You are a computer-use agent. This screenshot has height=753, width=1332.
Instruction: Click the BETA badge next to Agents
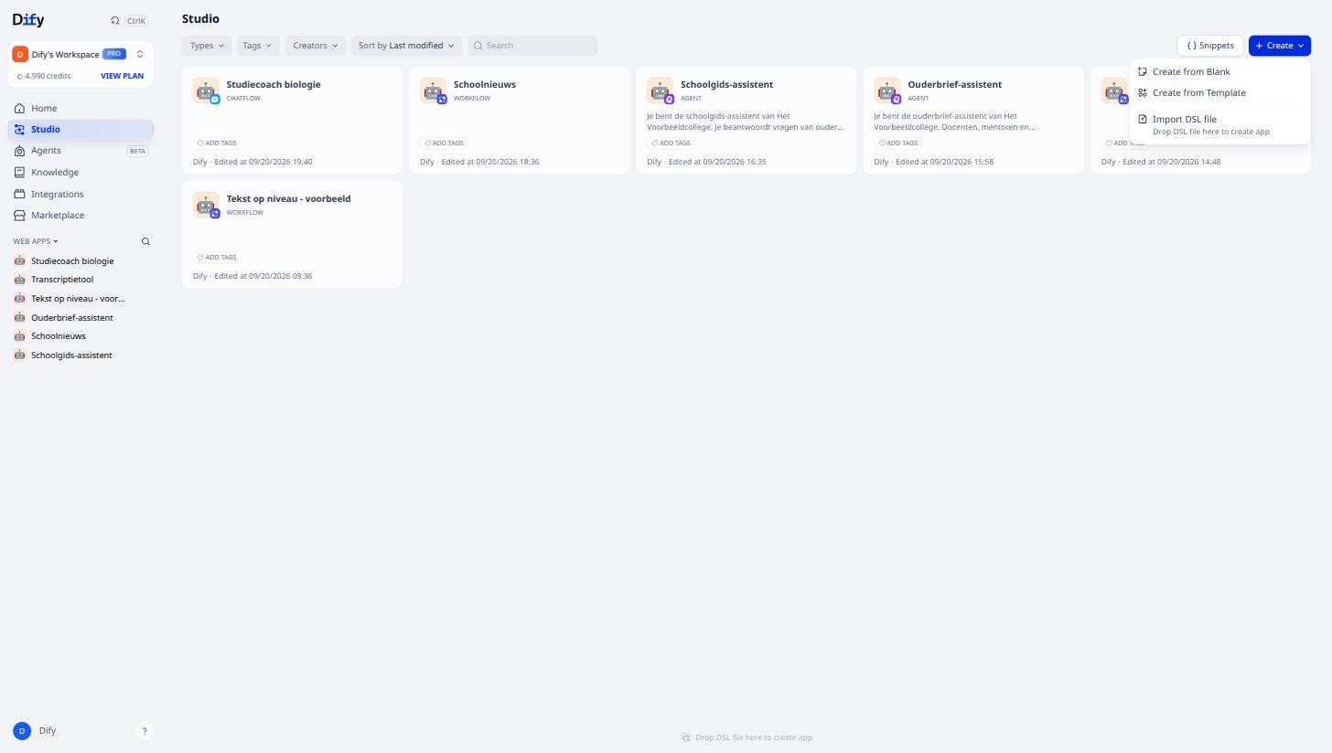tap(137, 151)
